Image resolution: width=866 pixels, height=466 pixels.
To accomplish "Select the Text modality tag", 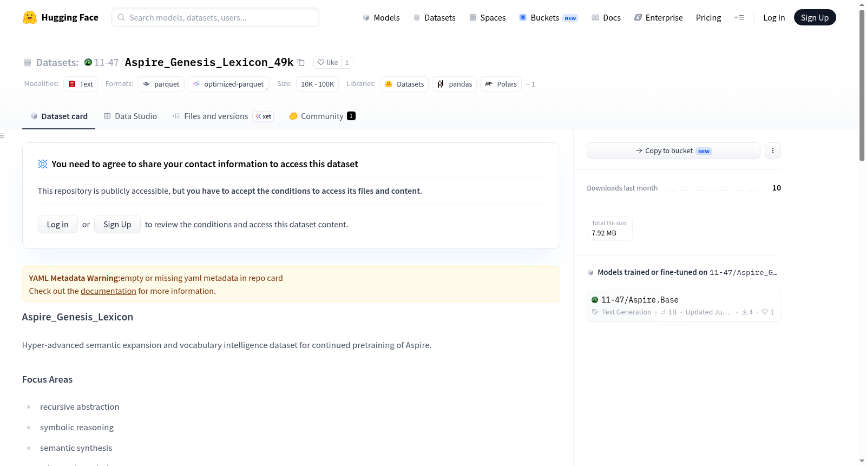I will (81, 84).
